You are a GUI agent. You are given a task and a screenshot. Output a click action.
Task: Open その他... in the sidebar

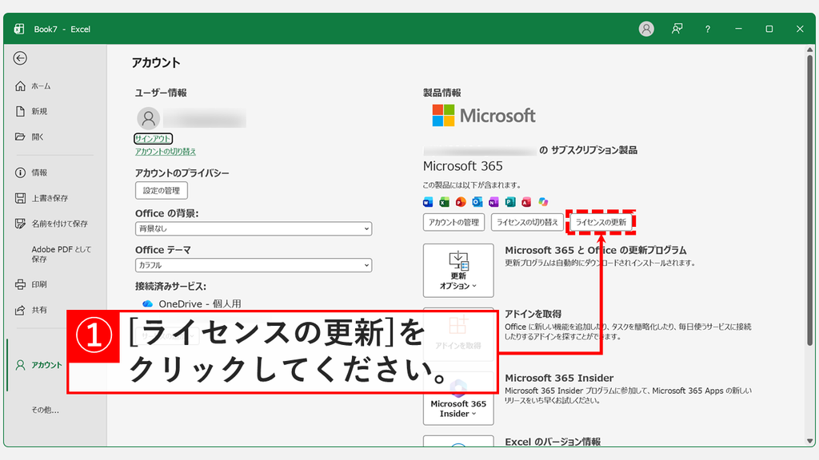pos(45,410)
